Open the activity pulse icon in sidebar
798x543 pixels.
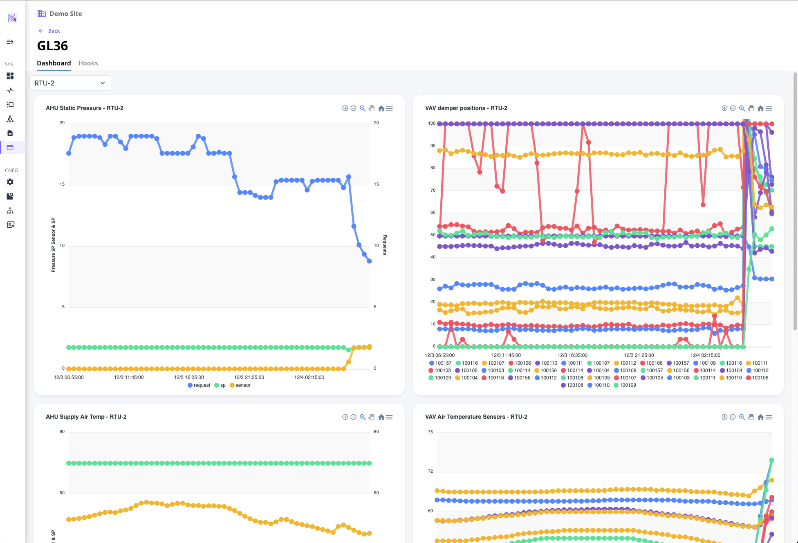click(10, 90)
